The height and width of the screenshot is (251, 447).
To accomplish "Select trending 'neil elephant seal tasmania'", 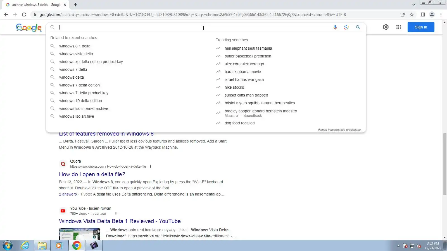I will 248,48.
